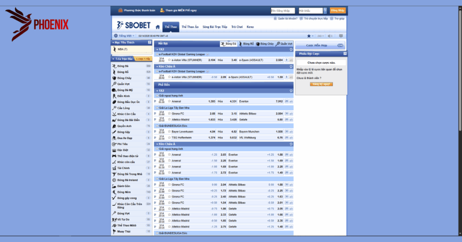Favorite the TSG Hoffenheim match star
462x242 pixels.
click(x=169, y=138)
